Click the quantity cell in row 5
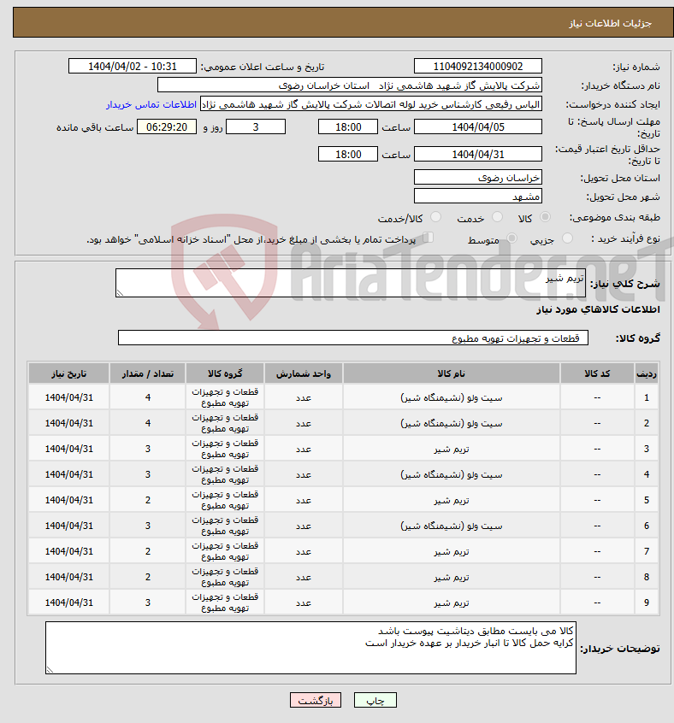674x723 pixels. (x=148, y=500)
